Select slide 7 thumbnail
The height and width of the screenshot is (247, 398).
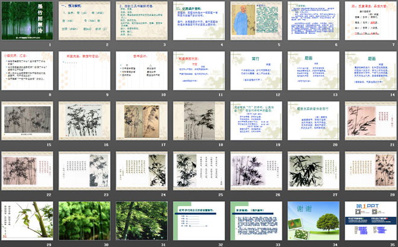pyautogui.click(x=371, y=20)
